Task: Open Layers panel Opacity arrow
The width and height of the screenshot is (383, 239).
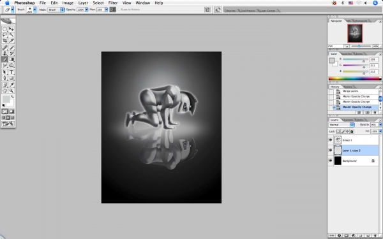Action: [x=380, y=125]
